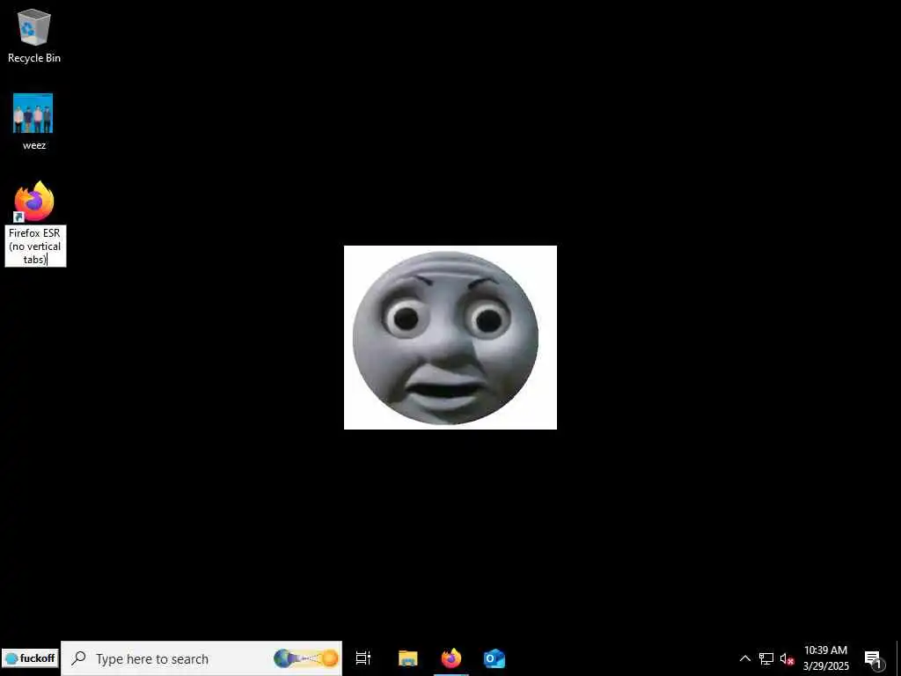This screenshot has width=901, height=676.
Task: Show hidden system tray icons
Action: pos(744,658)
